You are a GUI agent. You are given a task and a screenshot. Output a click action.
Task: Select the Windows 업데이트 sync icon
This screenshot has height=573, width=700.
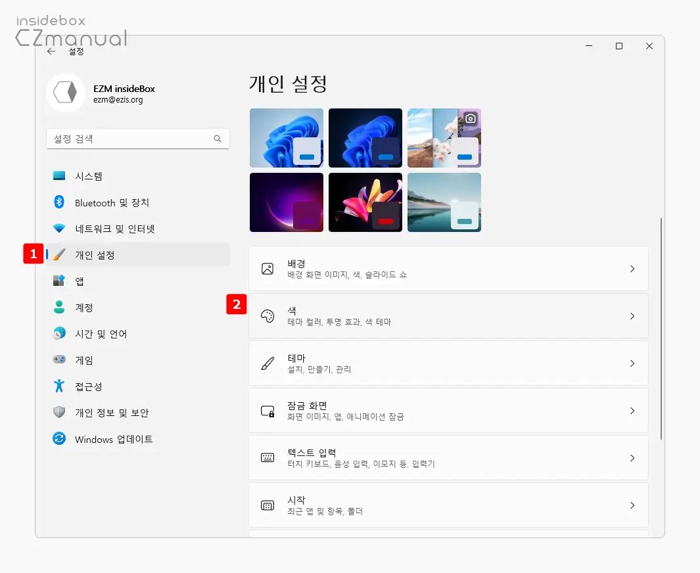click(x=59, y=439)
